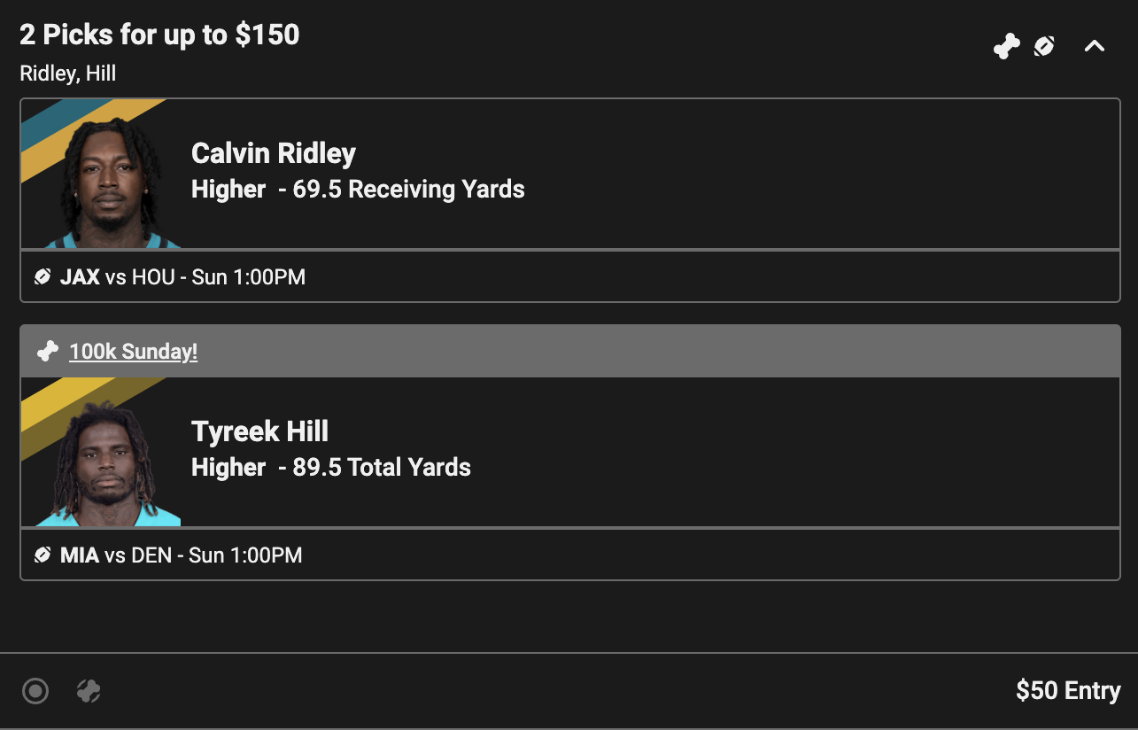1138x730 pixels.
Task: Collapse the 2 Picks entry card
Action: (x=1095, y=46)
